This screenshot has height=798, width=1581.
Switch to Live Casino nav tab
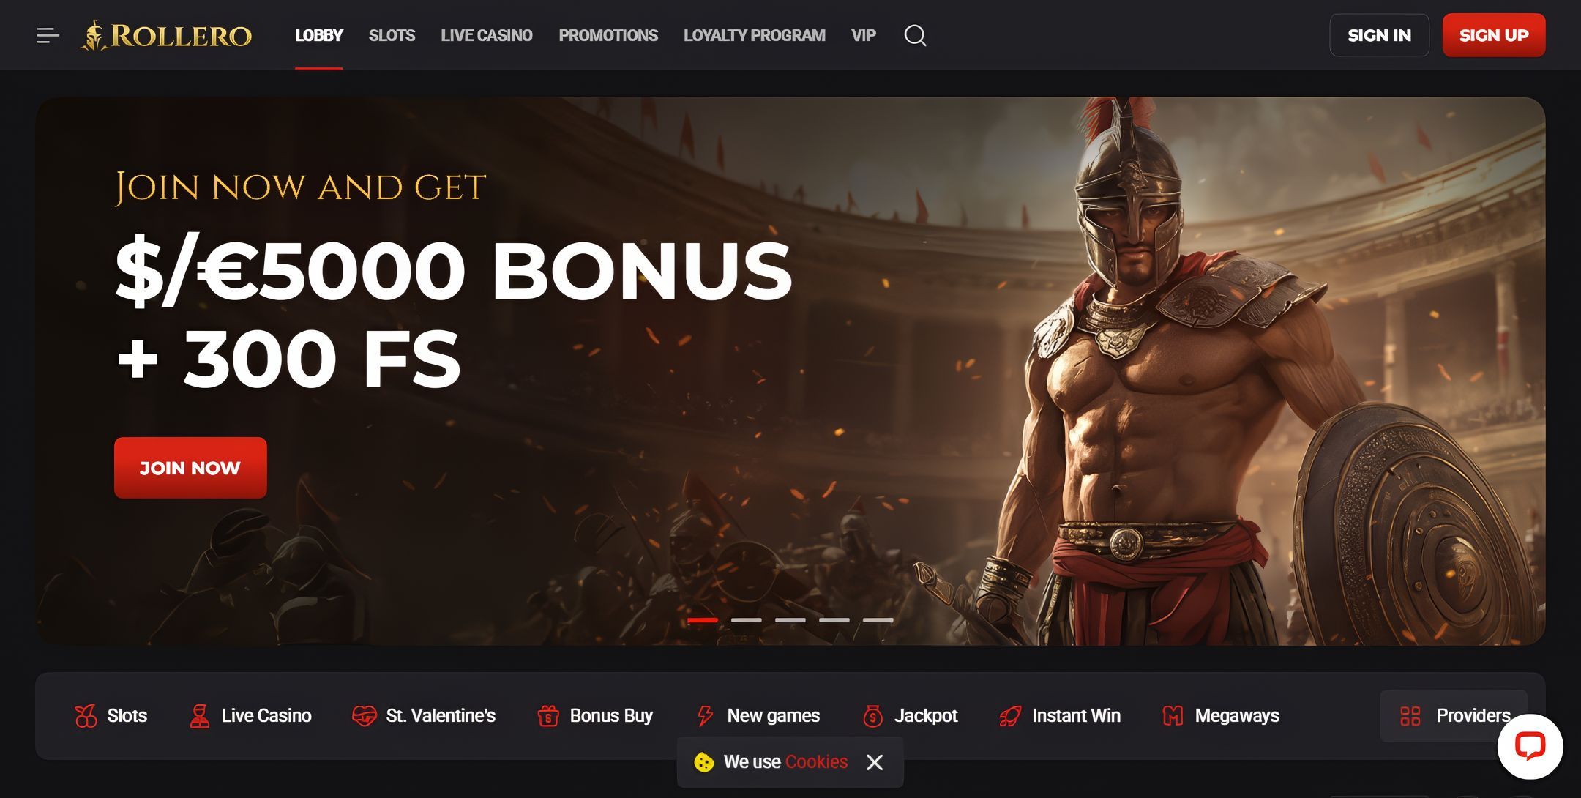click(x=487, y=35)
